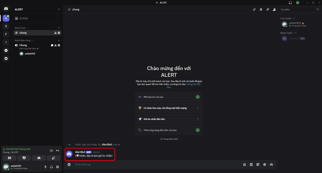Image resolution: width=322 pixels, height=173 pixels.
Task: Click AlertBot avatar beside the Hello message
Action: [69, 154]
